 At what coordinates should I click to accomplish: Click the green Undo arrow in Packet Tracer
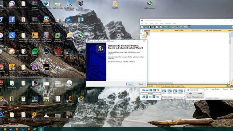(x=165, y=27)
